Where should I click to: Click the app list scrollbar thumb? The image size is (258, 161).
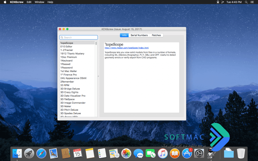tap(96, 43)
